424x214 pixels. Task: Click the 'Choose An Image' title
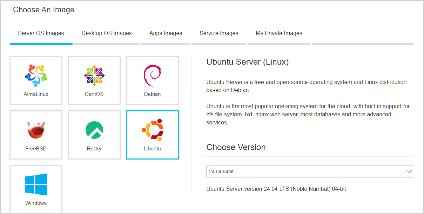[x=44, y=10]
